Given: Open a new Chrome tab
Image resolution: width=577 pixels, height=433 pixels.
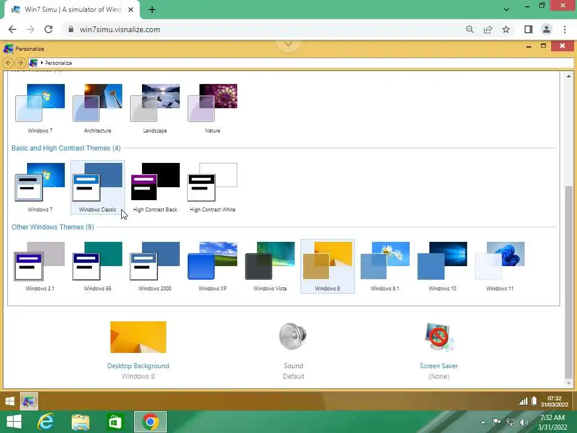Looking at the screenshot, I should 152,10.
